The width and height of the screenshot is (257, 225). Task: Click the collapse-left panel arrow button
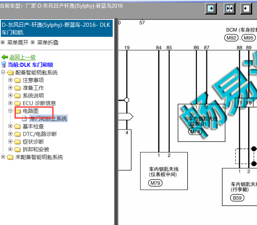point(246,8)
